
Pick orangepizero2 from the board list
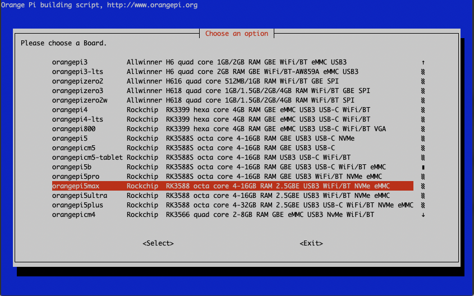click(232, 81)
